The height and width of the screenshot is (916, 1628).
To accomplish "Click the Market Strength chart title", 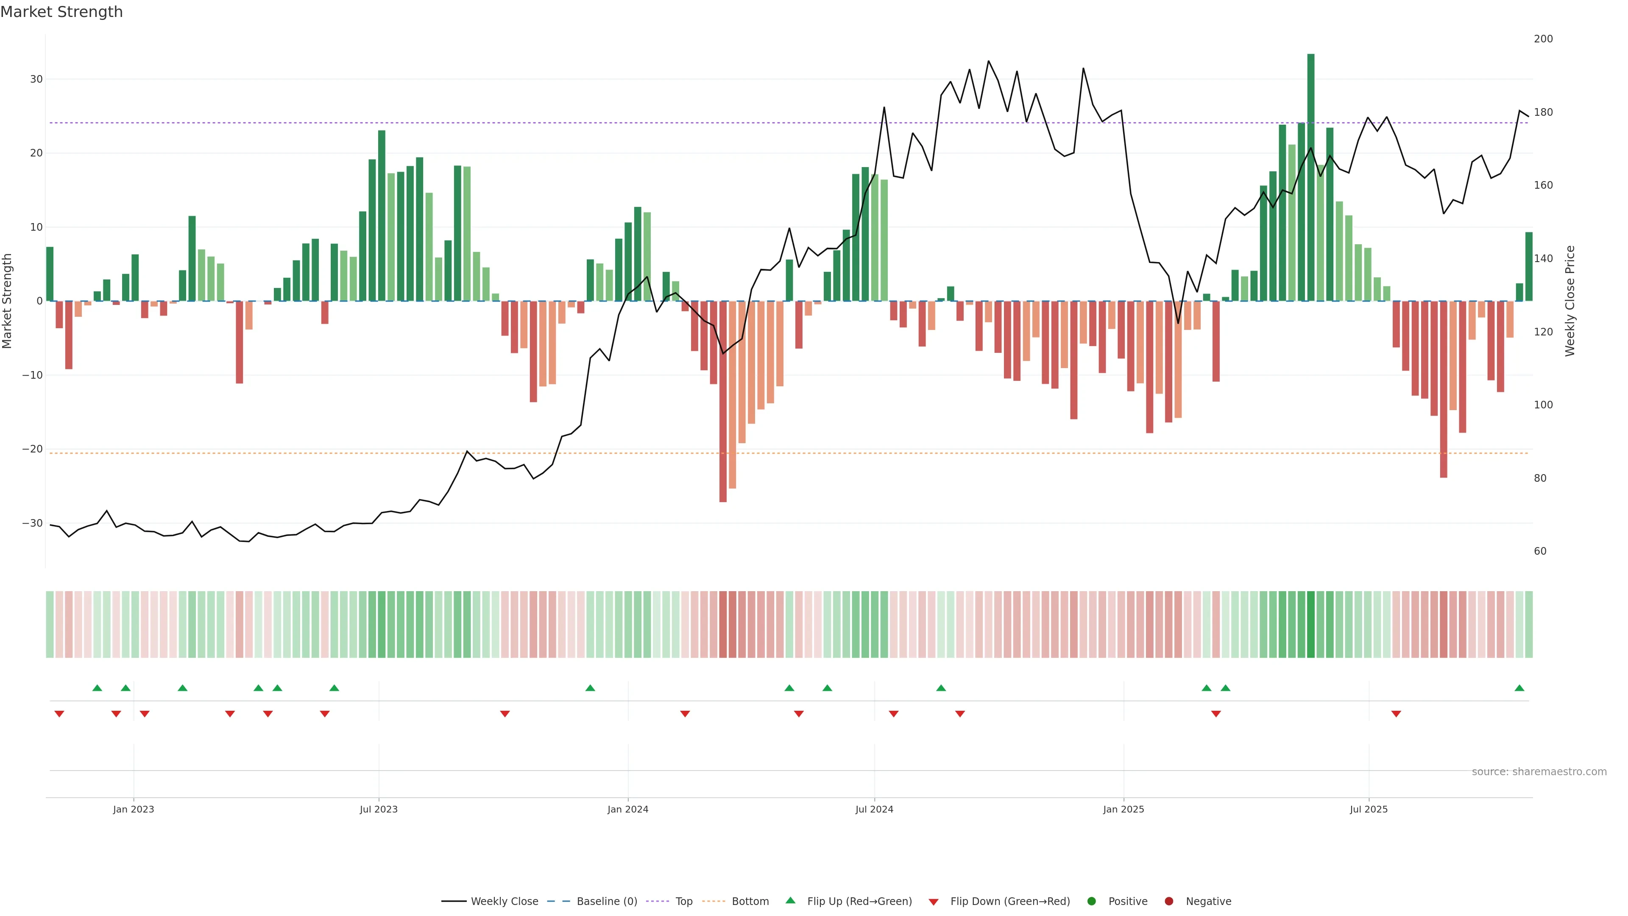I will (61, 12).
